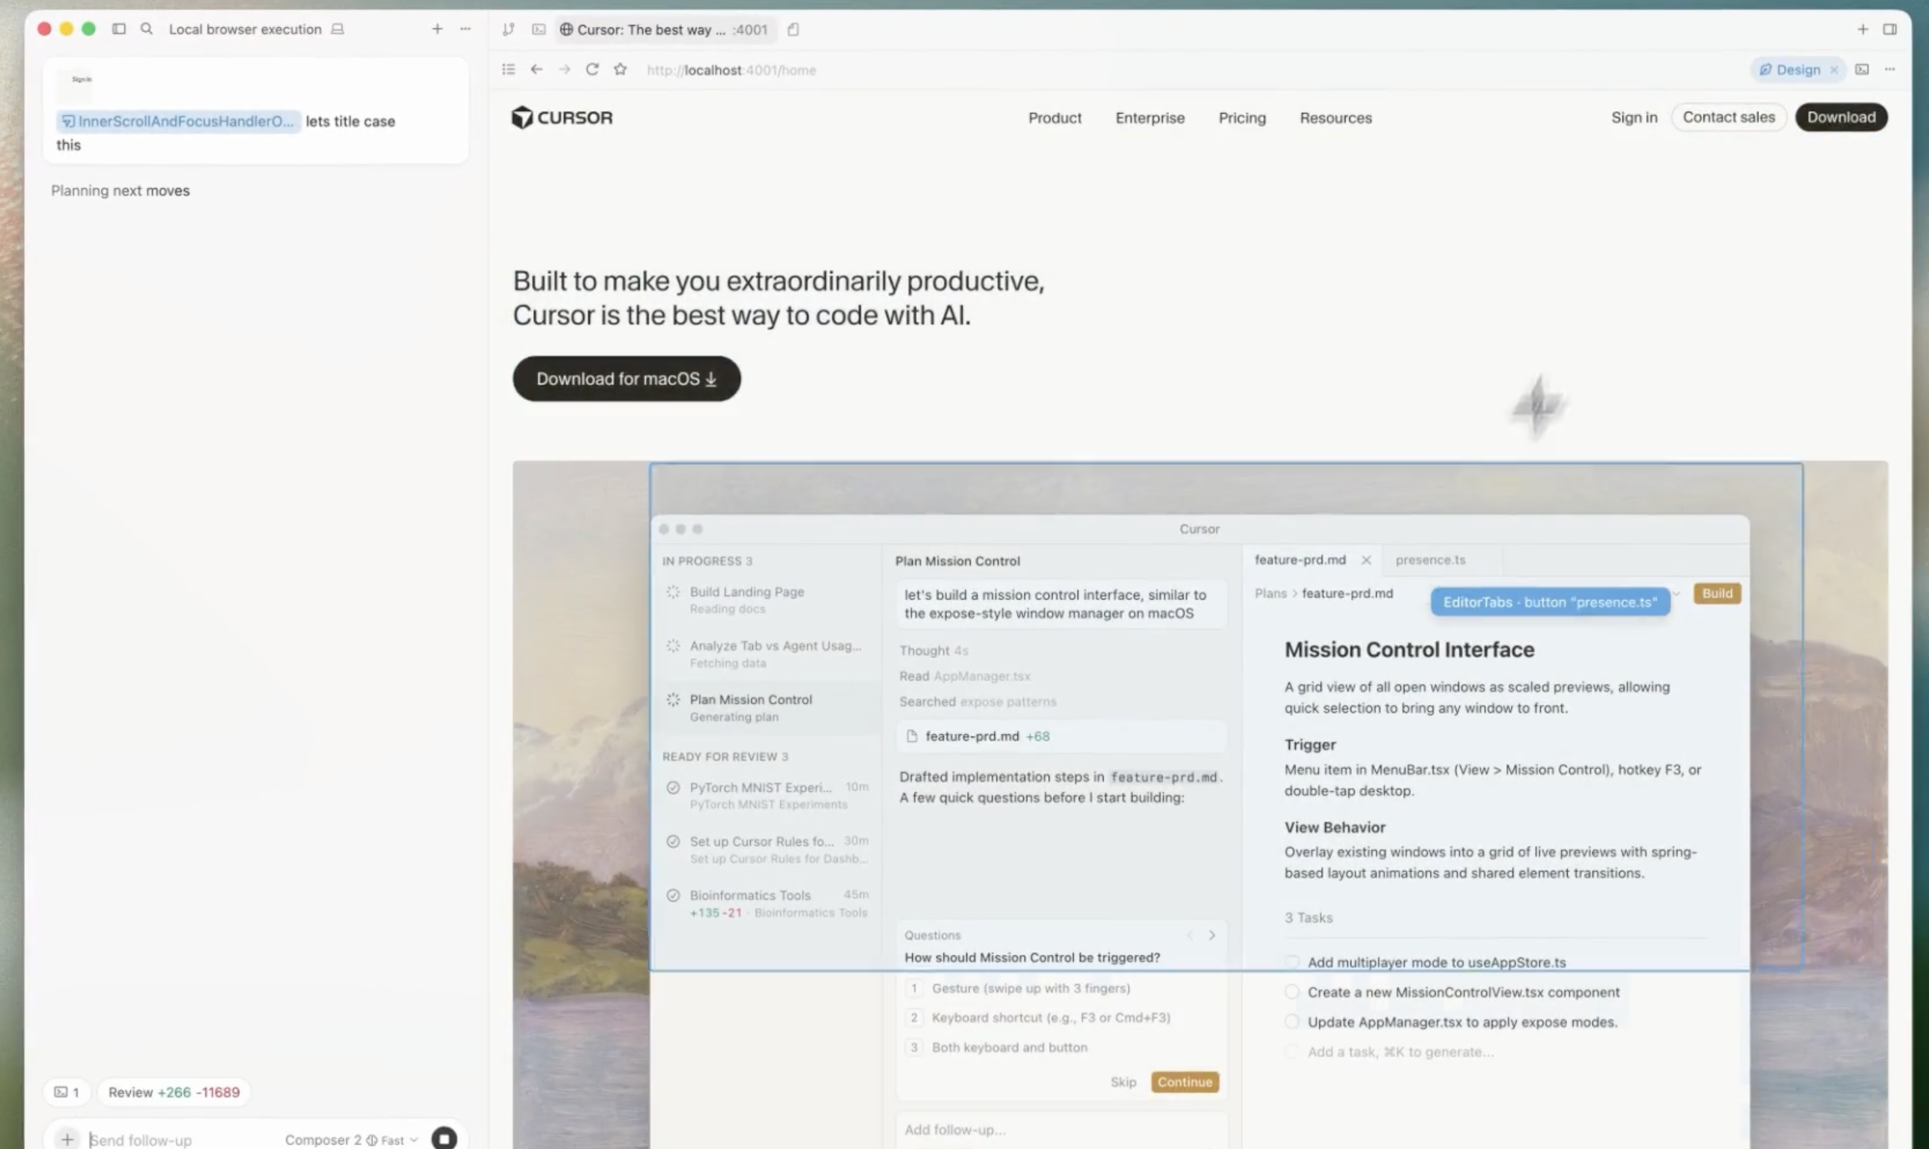Tick the Add multiplayer mode task circle
Viewport: 1929px width, 1149px height.
point(1292,963)
